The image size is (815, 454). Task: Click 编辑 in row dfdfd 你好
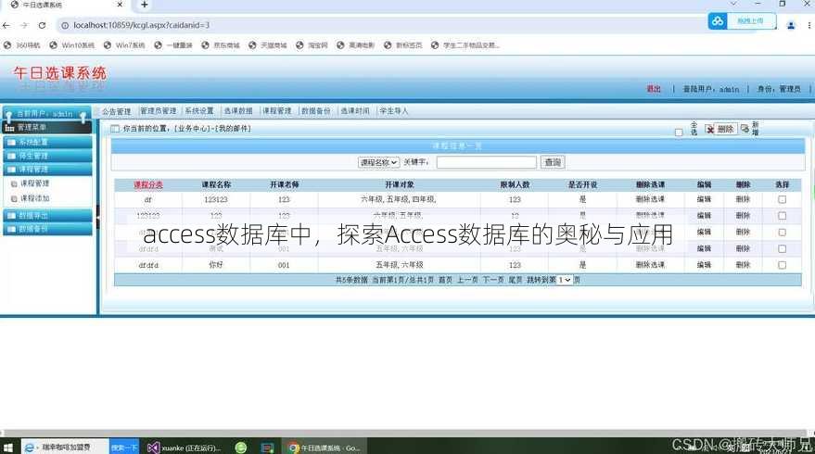click(x=704, y=265)
